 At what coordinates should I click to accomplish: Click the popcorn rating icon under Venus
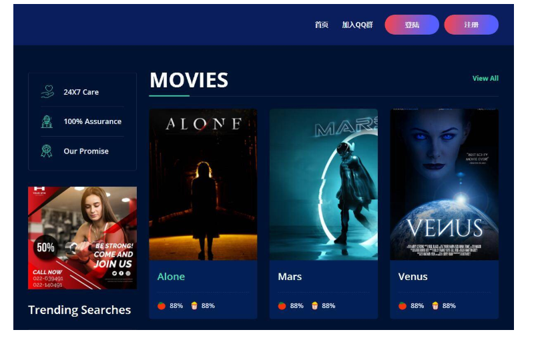coord(435,306)
